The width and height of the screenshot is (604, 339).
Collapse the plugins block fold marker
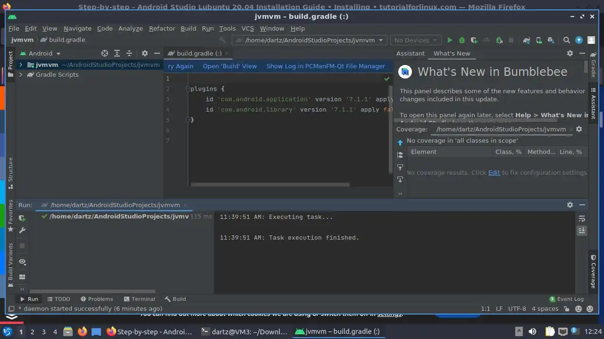187,89
